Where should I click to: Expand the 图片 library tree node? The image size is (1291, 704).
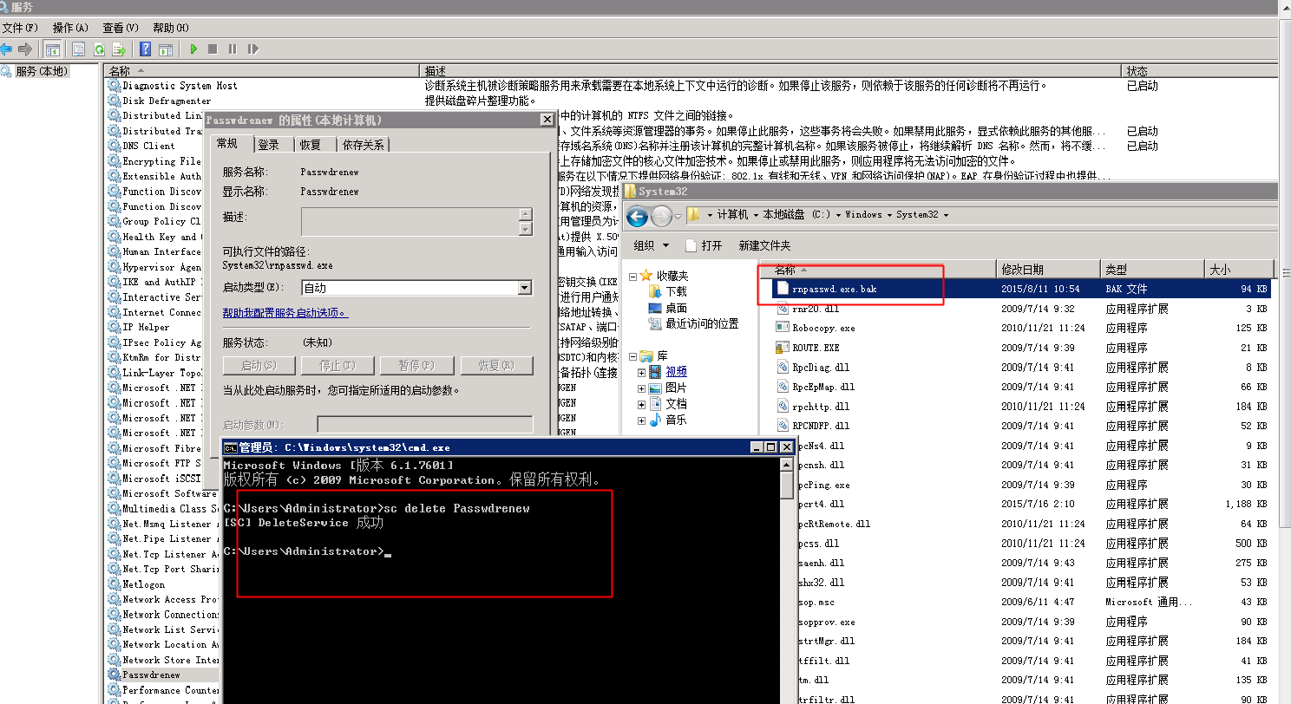pyautogui.click(x=642, y=388)
